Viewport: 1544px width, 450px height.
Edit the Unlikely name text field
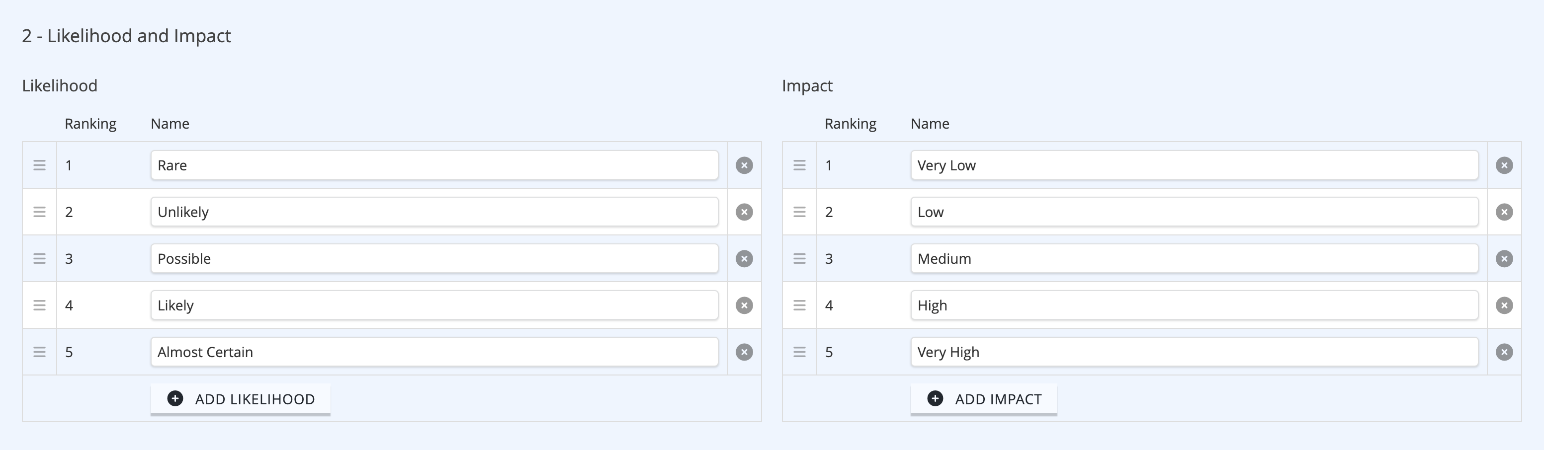click(x=434, y=212)
